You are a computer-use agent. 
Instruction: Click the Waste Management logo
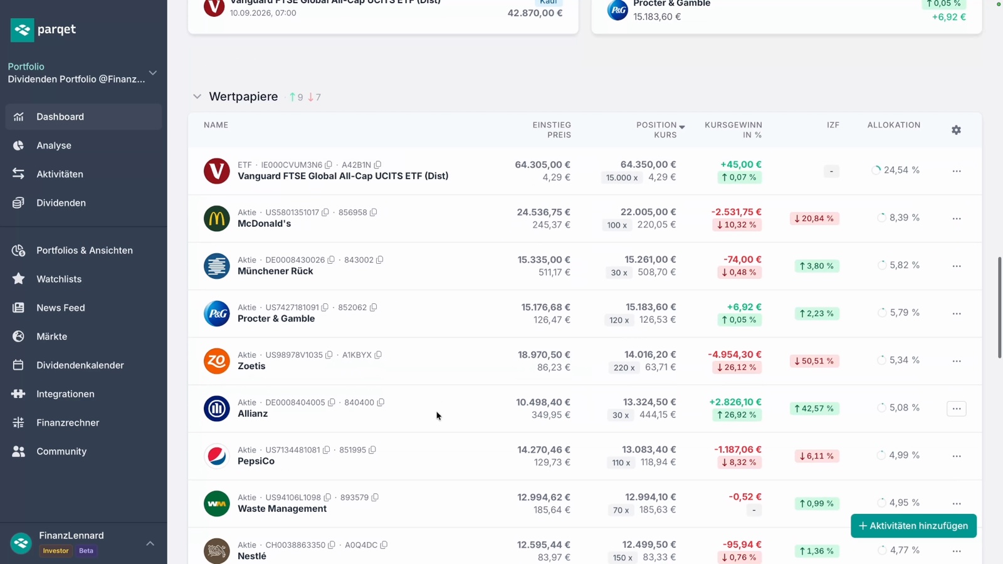[x=217, y=504]
